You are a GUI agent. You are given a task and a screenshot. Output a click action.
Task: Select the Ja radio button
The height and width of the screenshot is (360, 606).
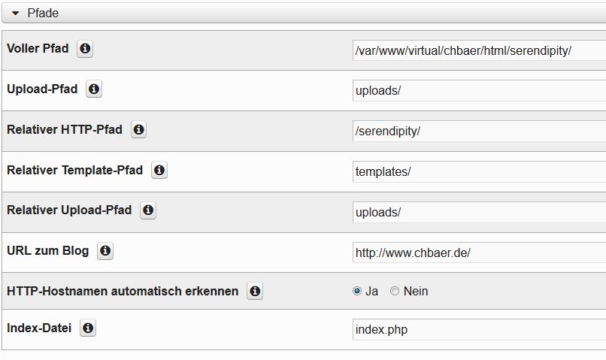click(357, 291)
